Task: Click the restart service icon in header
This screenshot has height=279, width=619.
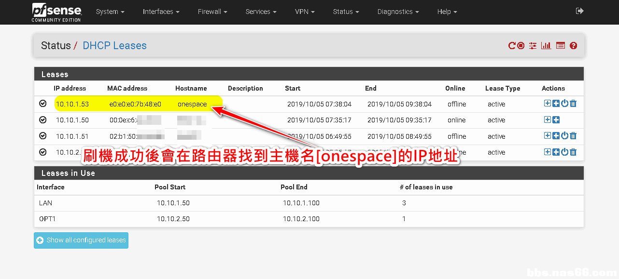Action: coord(512,46)
